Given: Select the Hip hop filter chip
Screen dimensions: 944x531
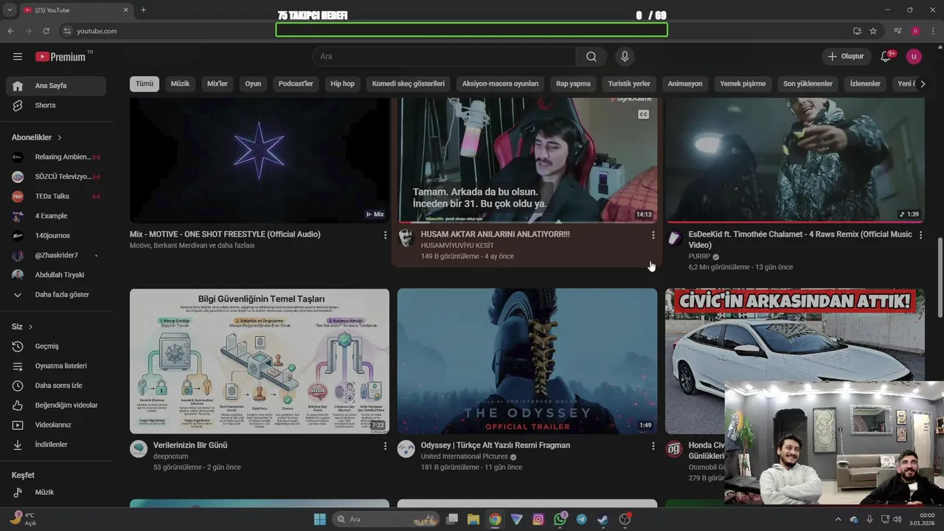Looking at the screenshot, I should pos(342,84).
